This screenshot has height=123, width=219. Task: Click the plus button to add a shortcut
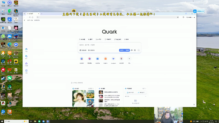129,59
